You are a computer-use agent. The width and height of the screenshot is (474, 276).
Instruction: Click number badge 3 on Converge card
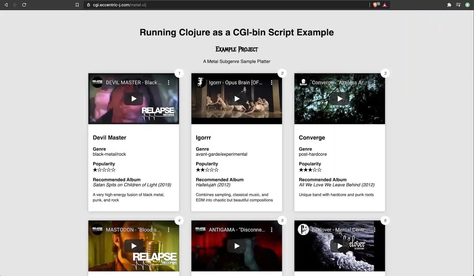click(385, 73)
